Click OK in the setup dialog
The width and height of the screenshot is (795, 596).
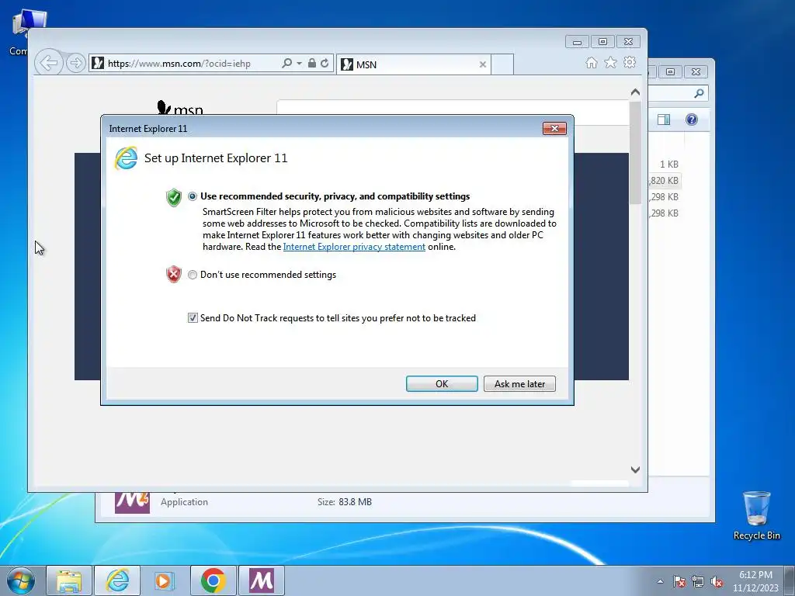coord(442,383)
